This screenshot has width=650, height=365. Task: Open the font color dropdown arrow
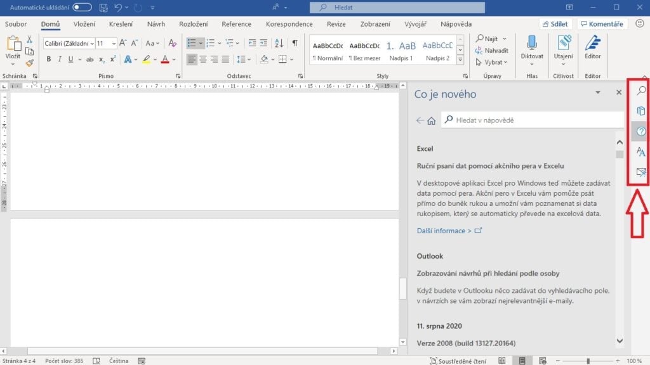pyautogui.click(x=174, y=60)
